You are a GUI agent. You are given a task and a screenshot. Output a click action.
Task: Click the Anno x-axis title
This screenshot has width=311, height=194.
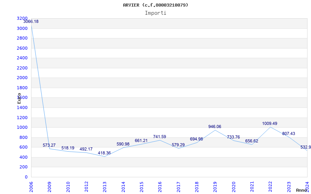(x=302, y=190)
